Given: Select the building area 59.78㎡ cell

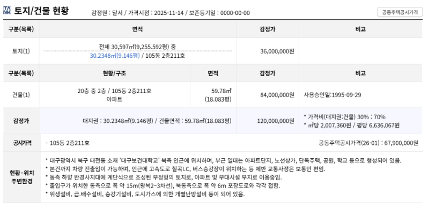Looking at the screenshot, I should click(x=221, y=90).
